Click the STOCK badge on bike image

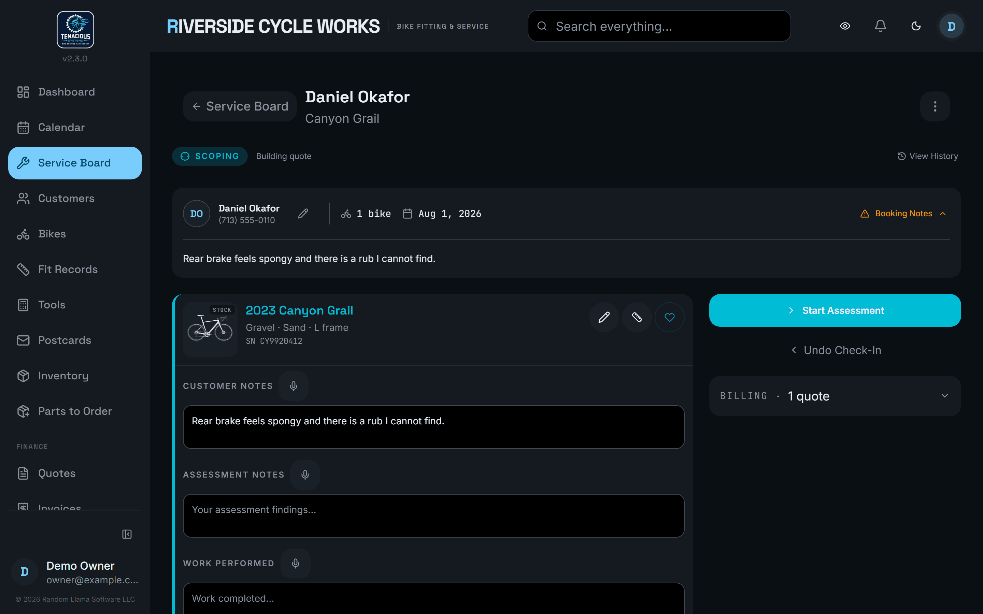coord(222,310)
